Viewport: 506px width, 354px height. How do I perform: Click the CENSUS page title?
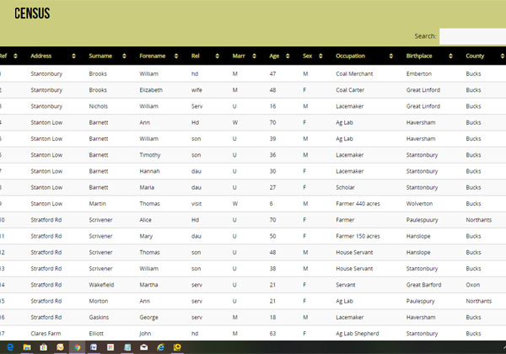pos(32,13)
